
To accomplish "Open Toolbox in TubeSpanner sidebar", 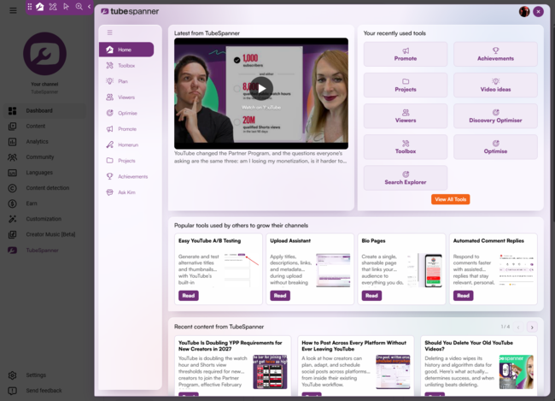I will 126,66.
